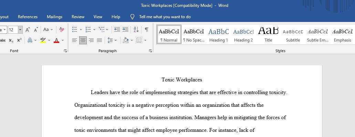
Task: Switch to the View tab
Action: [98, 17]
